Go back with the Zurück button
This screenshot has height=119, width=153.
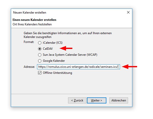tap(77, 100)
